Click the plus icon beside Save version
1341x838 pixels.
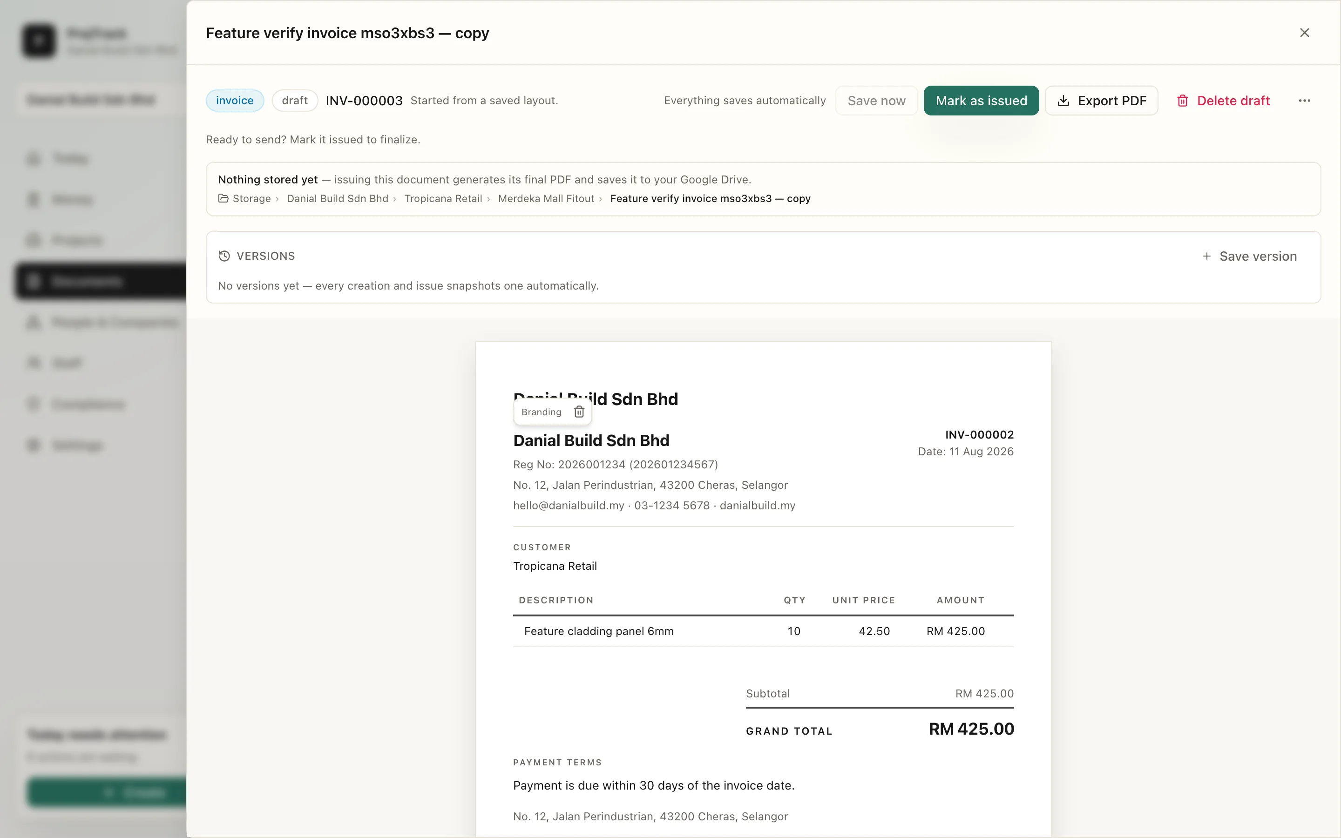pos(1206,256)
